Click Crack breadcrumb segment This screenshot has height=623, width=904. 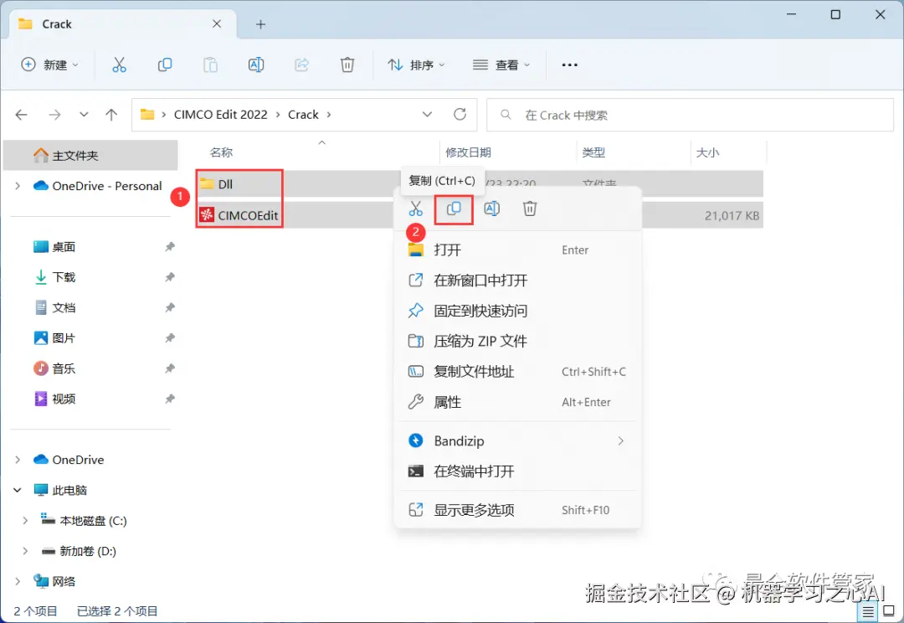(303, 114)
